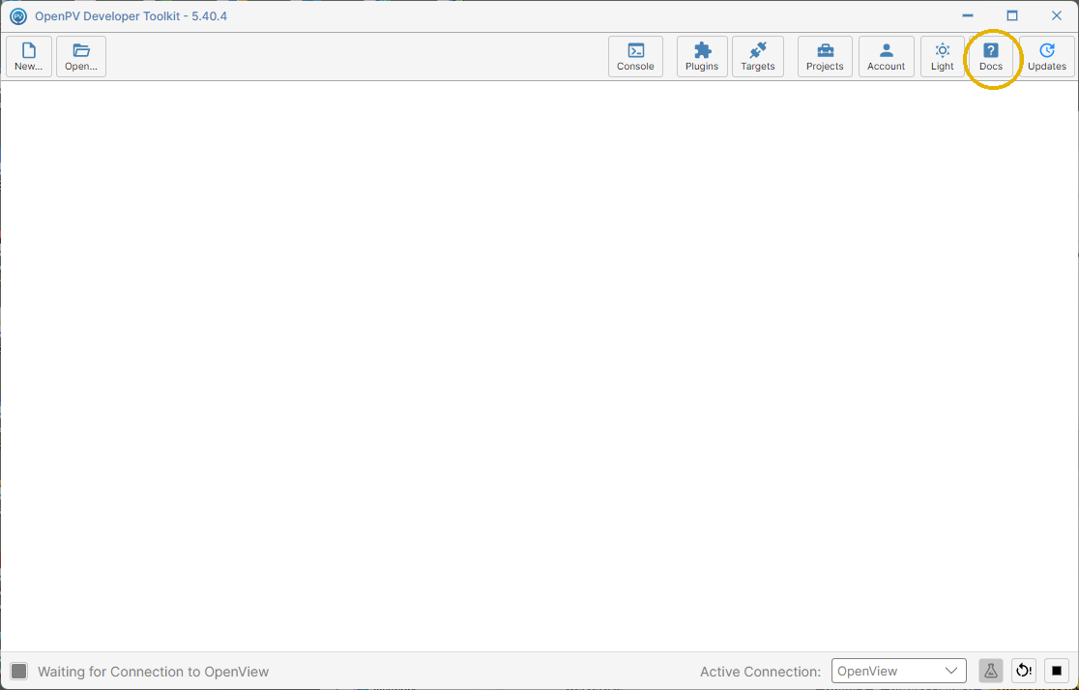
Task: Maximize the OpenPV window
Action: tap(1012, 15)
